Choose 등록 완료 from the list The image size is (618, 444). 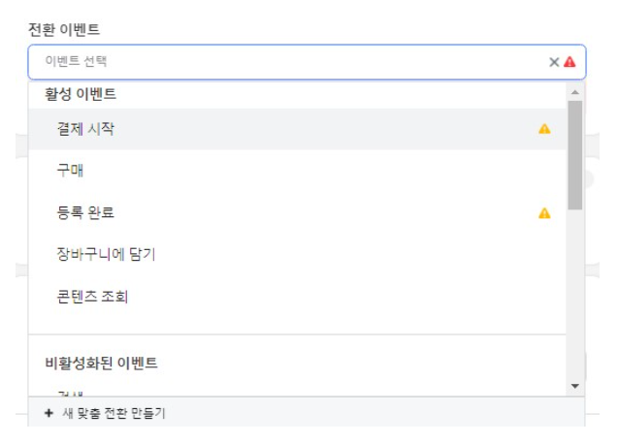pos(297,212)
